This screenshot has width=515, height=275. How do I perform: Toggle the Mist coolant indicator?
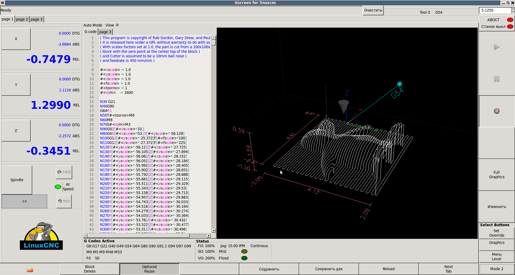coord(244,251)
